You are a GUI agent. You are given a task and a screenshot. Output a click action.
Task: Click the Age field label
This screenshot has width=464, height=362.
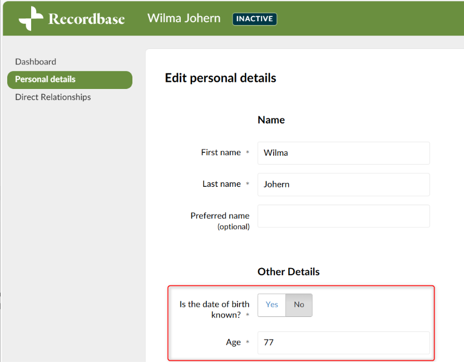pos(233,342)
